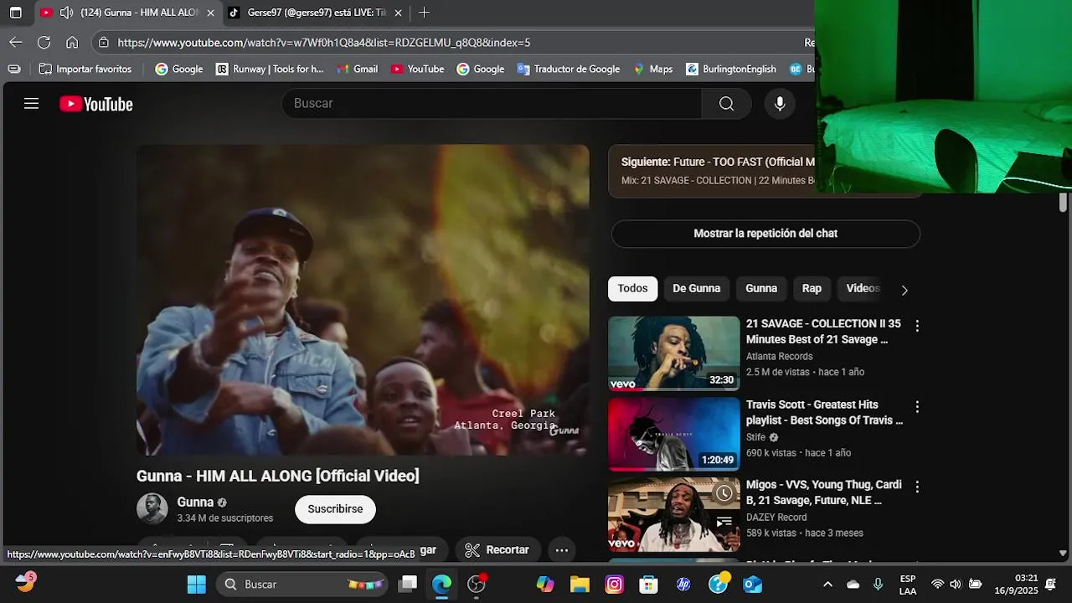Open Windows Start menu
Viewport: 1072px width, 603px height.
pos(197,584)
